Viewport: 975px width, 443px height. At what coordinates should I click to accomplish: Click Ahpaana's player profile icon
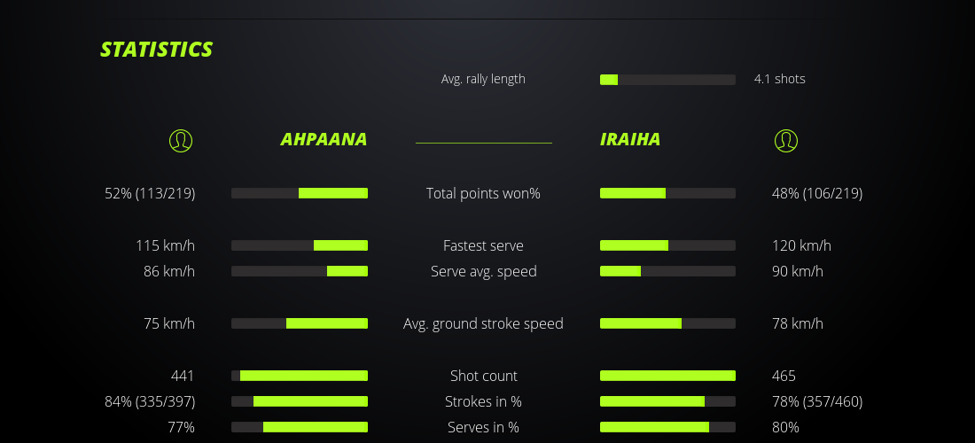coord(181,140)
